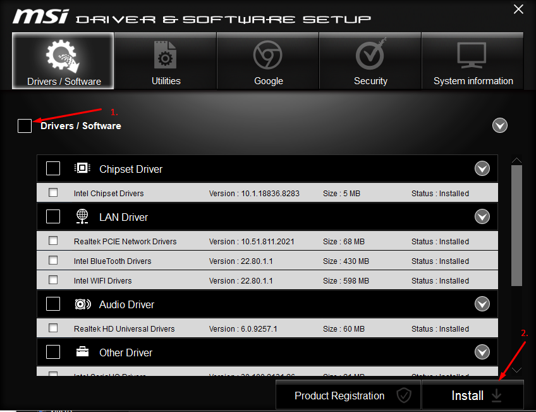Check the Intel WIFI Drivers checkbox
The image size is (536, 412).
tap(52, 280)
